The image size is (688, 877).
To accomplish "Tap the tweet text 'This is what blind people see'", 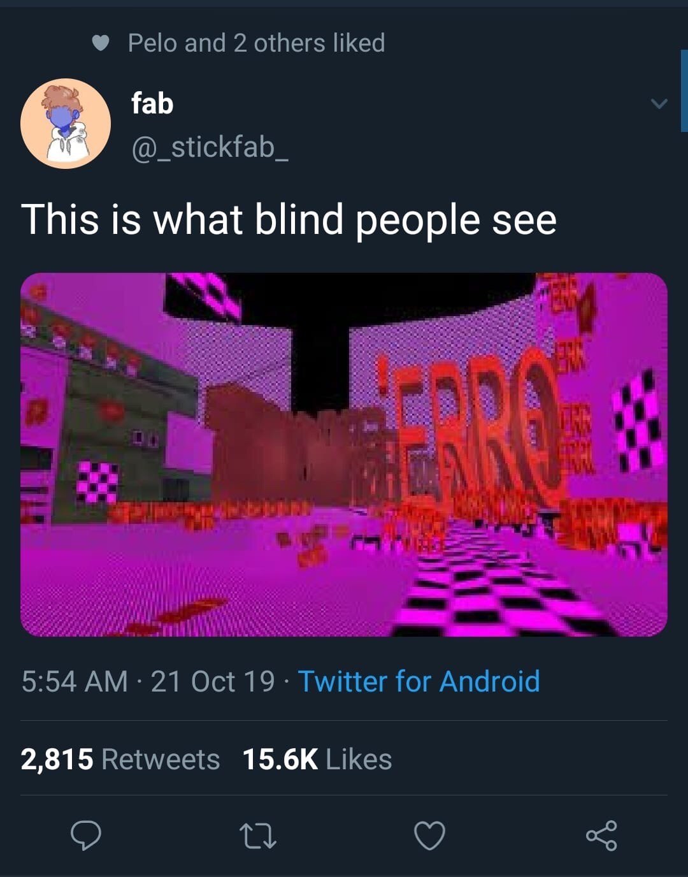I will [289, 220].
